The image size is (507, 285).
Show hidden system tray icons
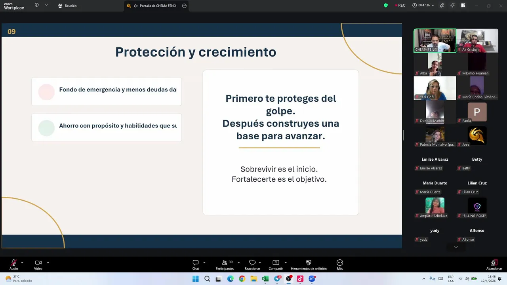(424, 279)
